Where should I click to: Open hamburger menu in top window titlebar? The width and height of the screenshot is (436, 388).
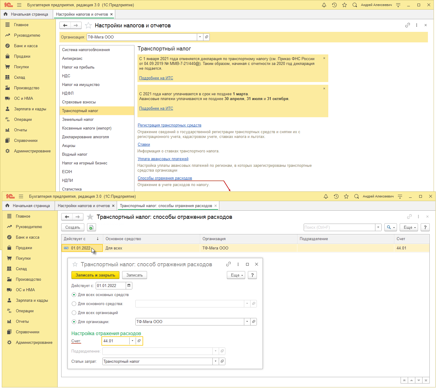(x=19, y=5)
